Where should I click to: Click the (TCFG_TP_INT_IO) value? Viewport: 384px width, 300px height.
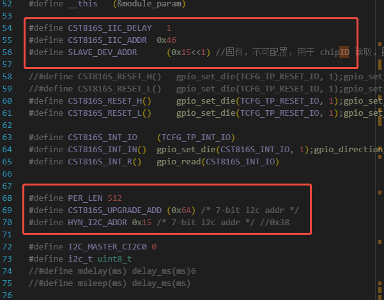(196, 138)
